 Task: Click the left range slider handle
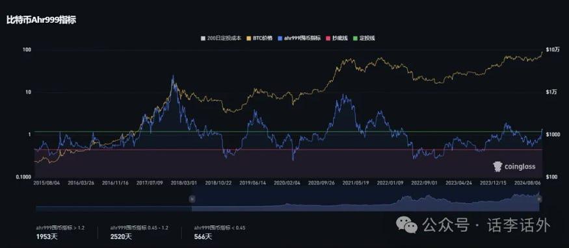pyautogui.click(x=192, y=199)
